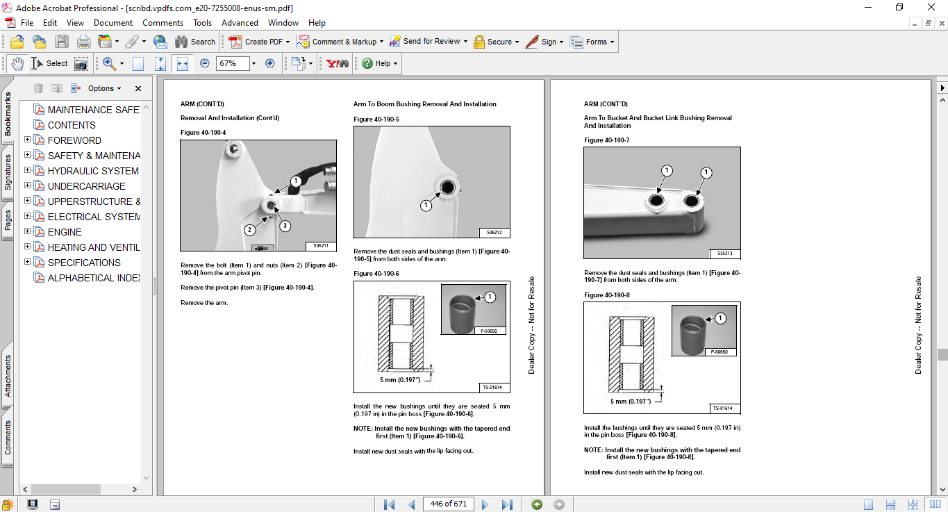Switch to the Comments side tab

8,438
